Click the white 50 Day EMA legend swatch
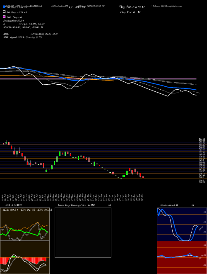 tap(5, 12)
